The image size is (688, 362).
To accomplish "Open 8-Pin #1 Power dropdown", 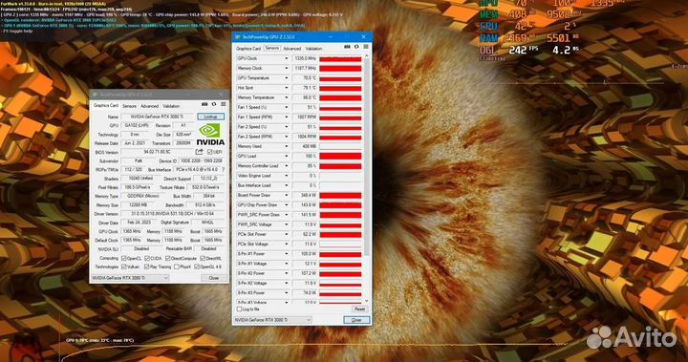I will tap(287, 254).
